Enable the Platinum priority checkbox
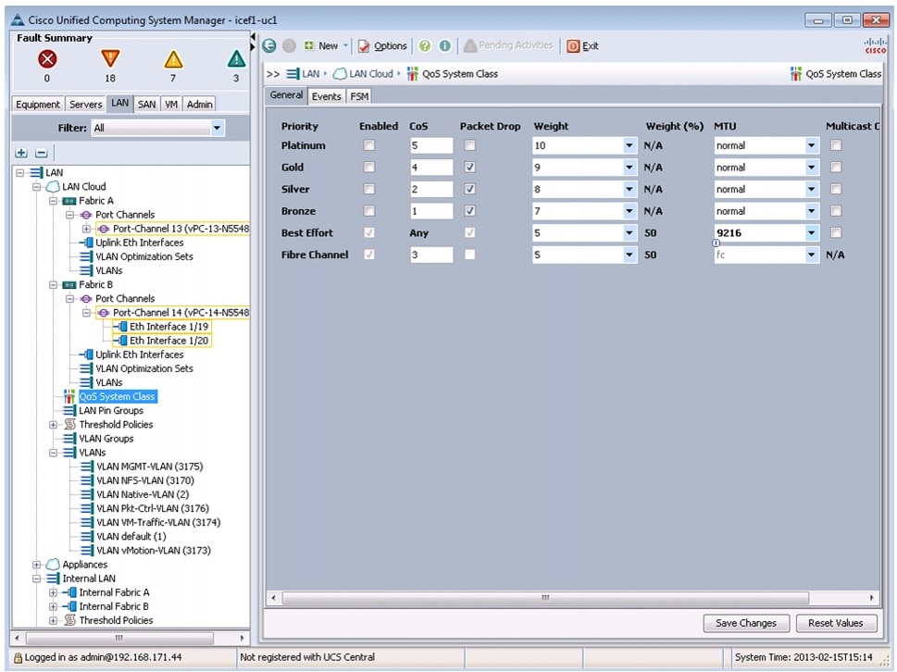 click(x=369, y=145)
